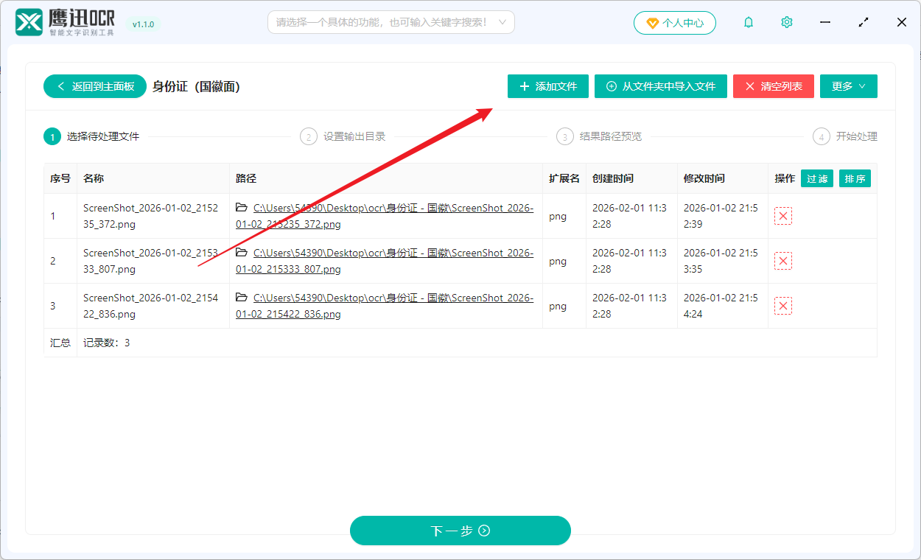Click the 添加文件 button

[x=548, y=86]
